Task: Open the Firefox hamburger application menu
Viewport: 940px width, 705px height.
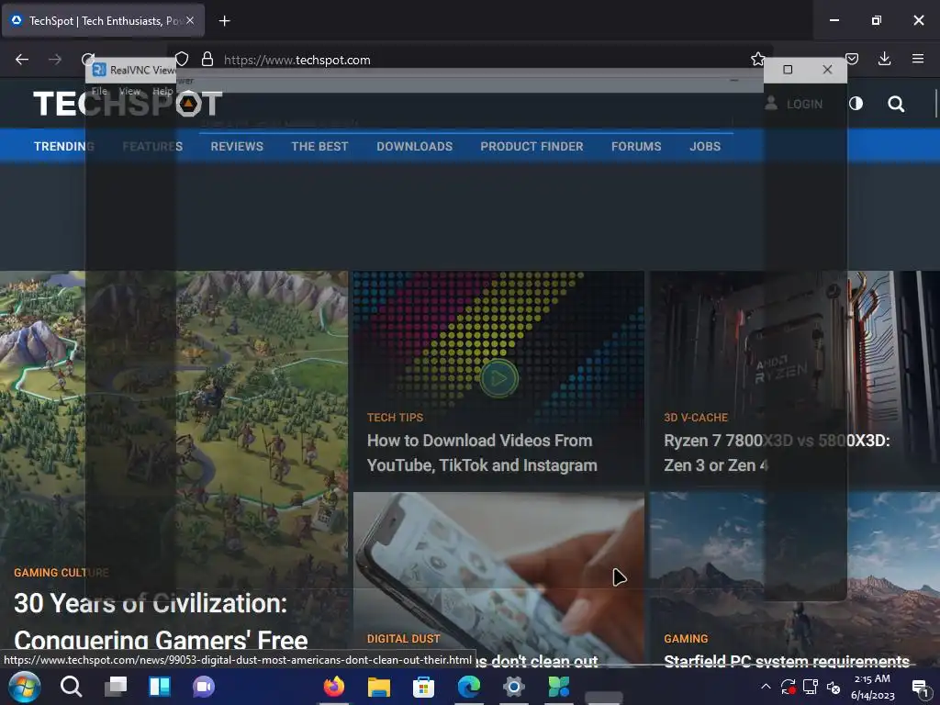Action: pos(918,59)
